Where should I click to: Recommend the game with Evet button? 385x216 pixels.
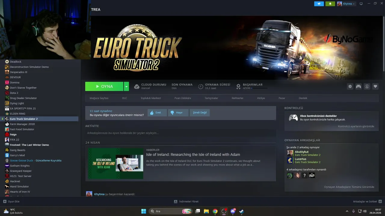(157, 113)
